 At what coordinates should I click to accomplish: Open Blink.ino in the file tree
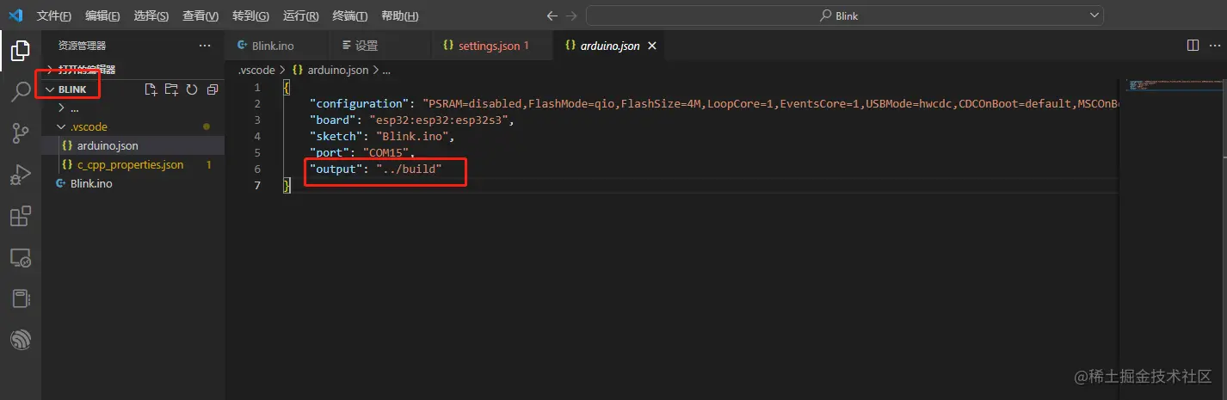coord(91,183)
